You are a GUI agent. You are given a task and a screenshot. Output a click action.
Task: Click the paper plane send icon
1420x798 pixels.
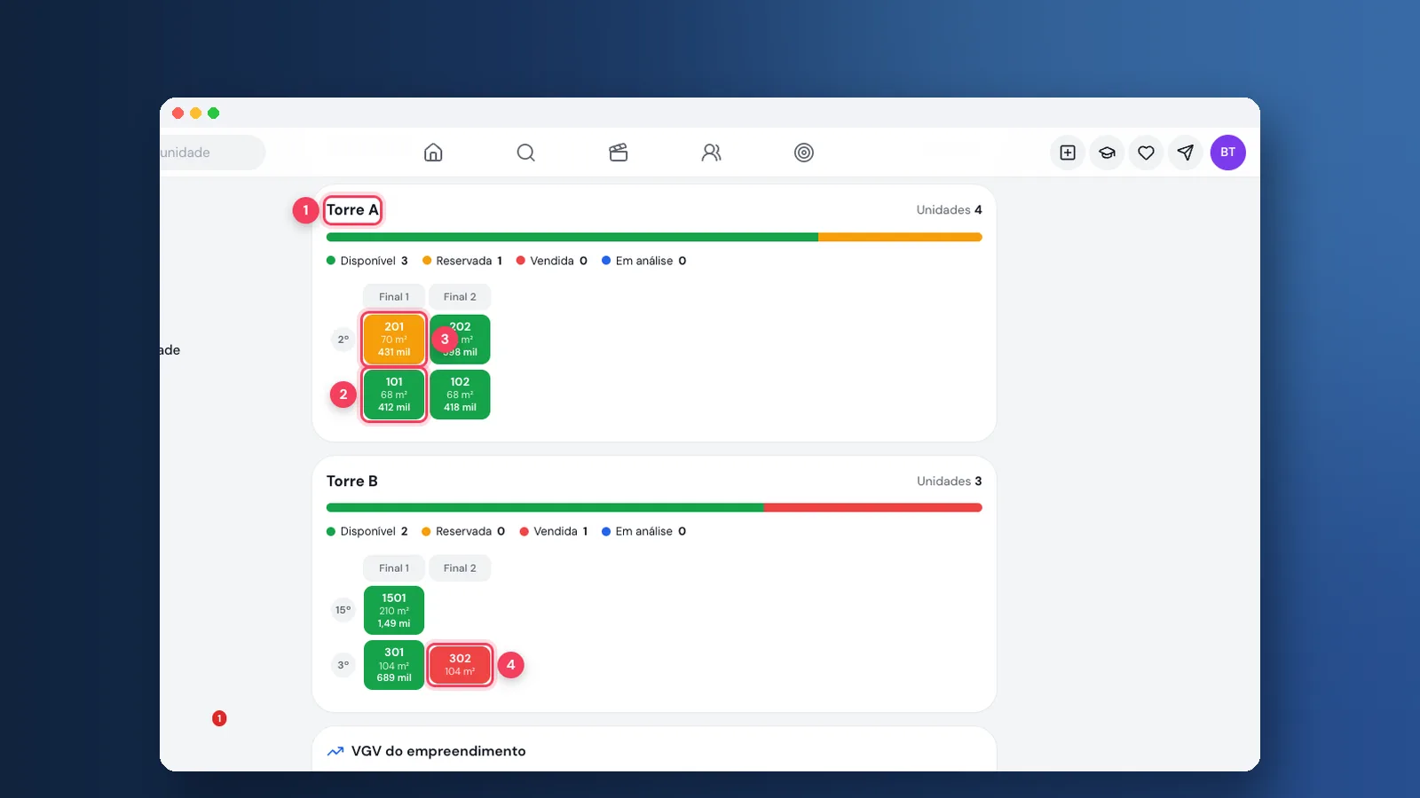point(1185,153)
